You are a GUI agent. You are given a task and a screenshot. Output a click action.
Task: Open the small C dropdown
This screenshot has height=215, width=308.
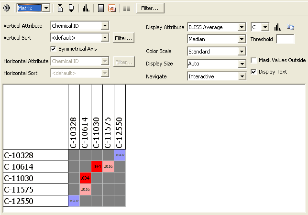point(265,27)
